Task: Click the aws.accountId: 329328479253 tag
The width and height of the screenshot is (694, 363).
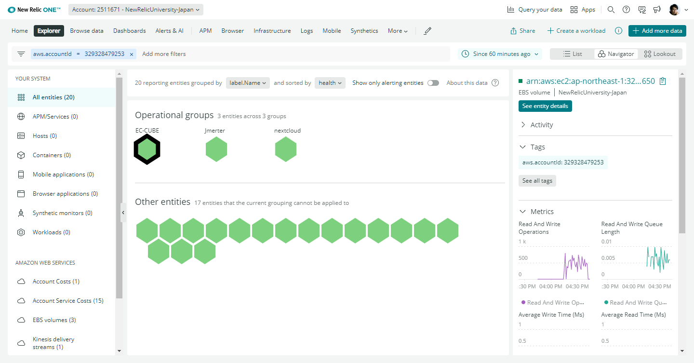Action: pyautogui.click(x=563, y=162)
